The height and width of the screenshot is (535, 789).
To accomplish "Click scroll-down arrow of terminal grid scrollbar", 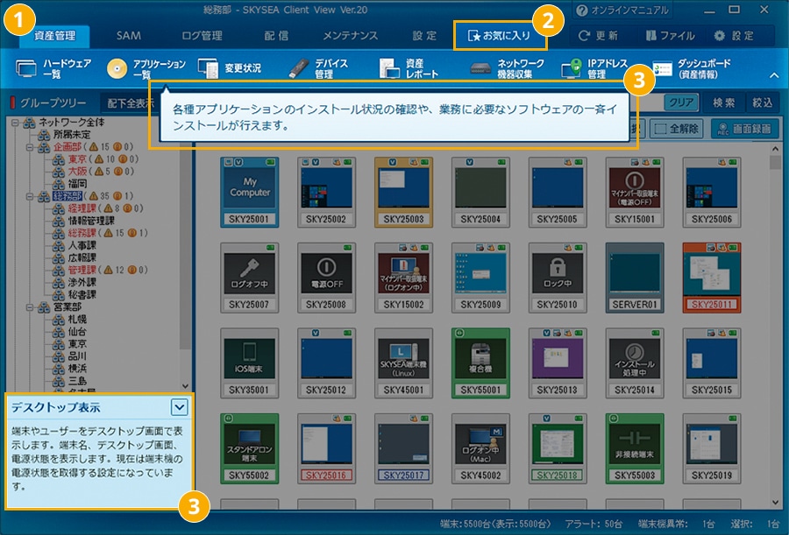I will 775,503.
